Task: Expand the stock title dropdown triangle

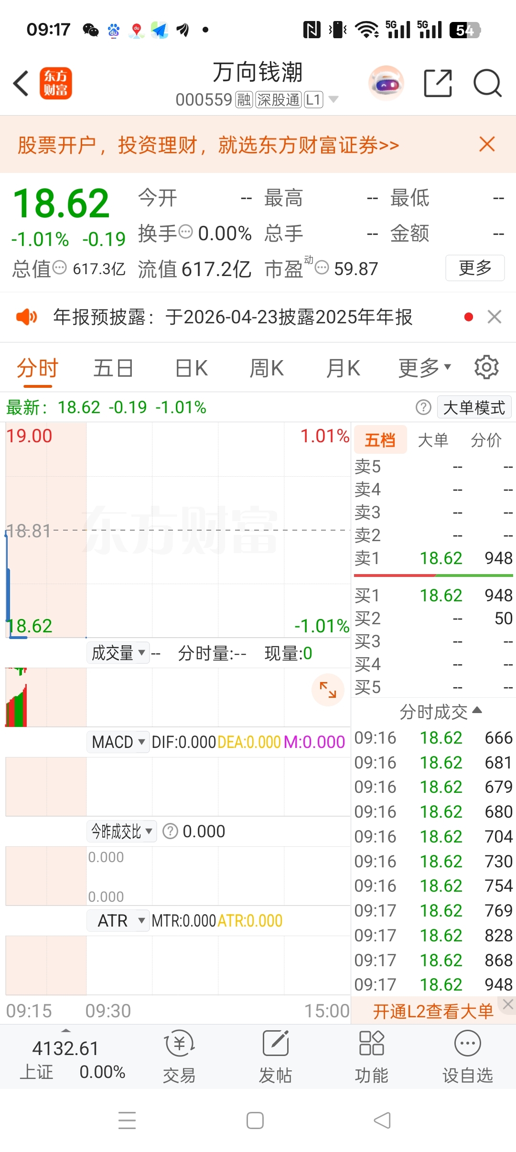Action: [333, 99]
